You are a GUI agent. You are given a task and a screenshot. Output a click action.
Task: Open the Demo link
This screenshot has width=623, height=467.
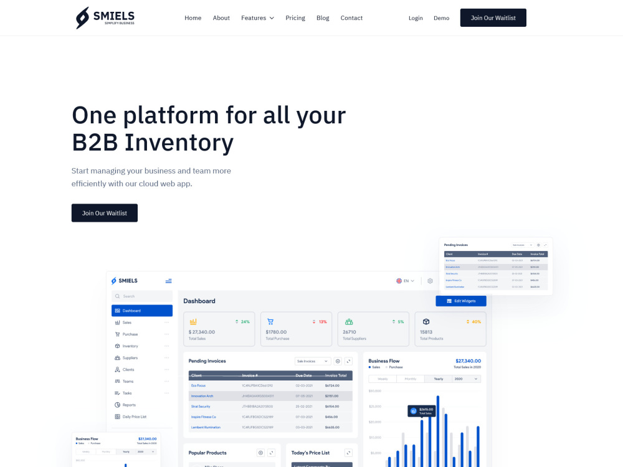click(442, 18)
